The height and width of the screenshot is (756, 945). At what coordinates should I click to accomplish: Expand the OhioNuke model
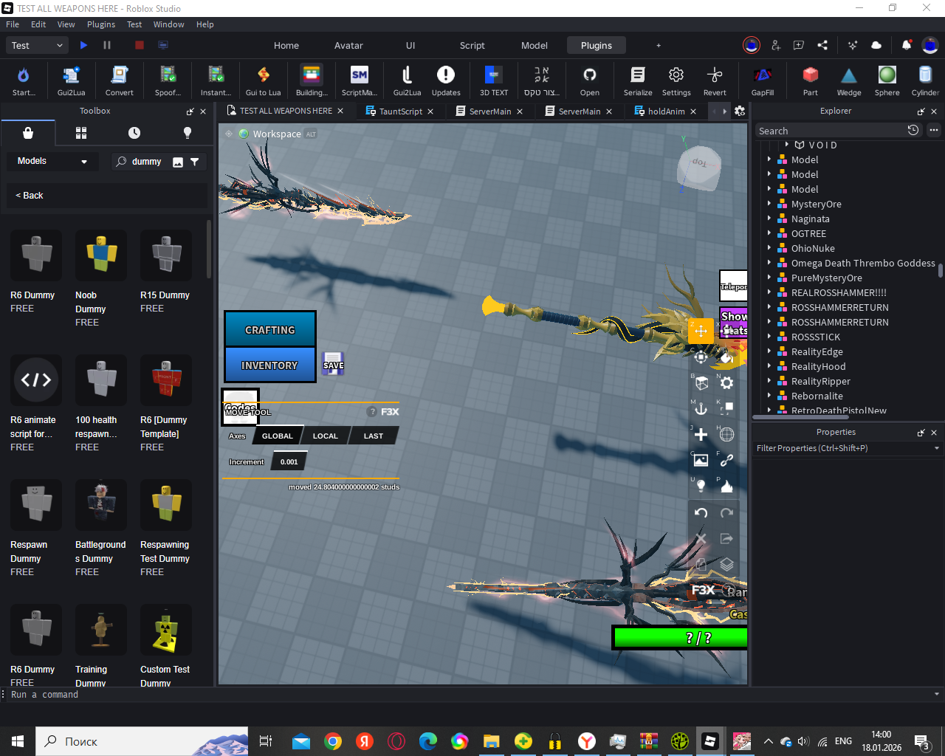click(769, 247)
